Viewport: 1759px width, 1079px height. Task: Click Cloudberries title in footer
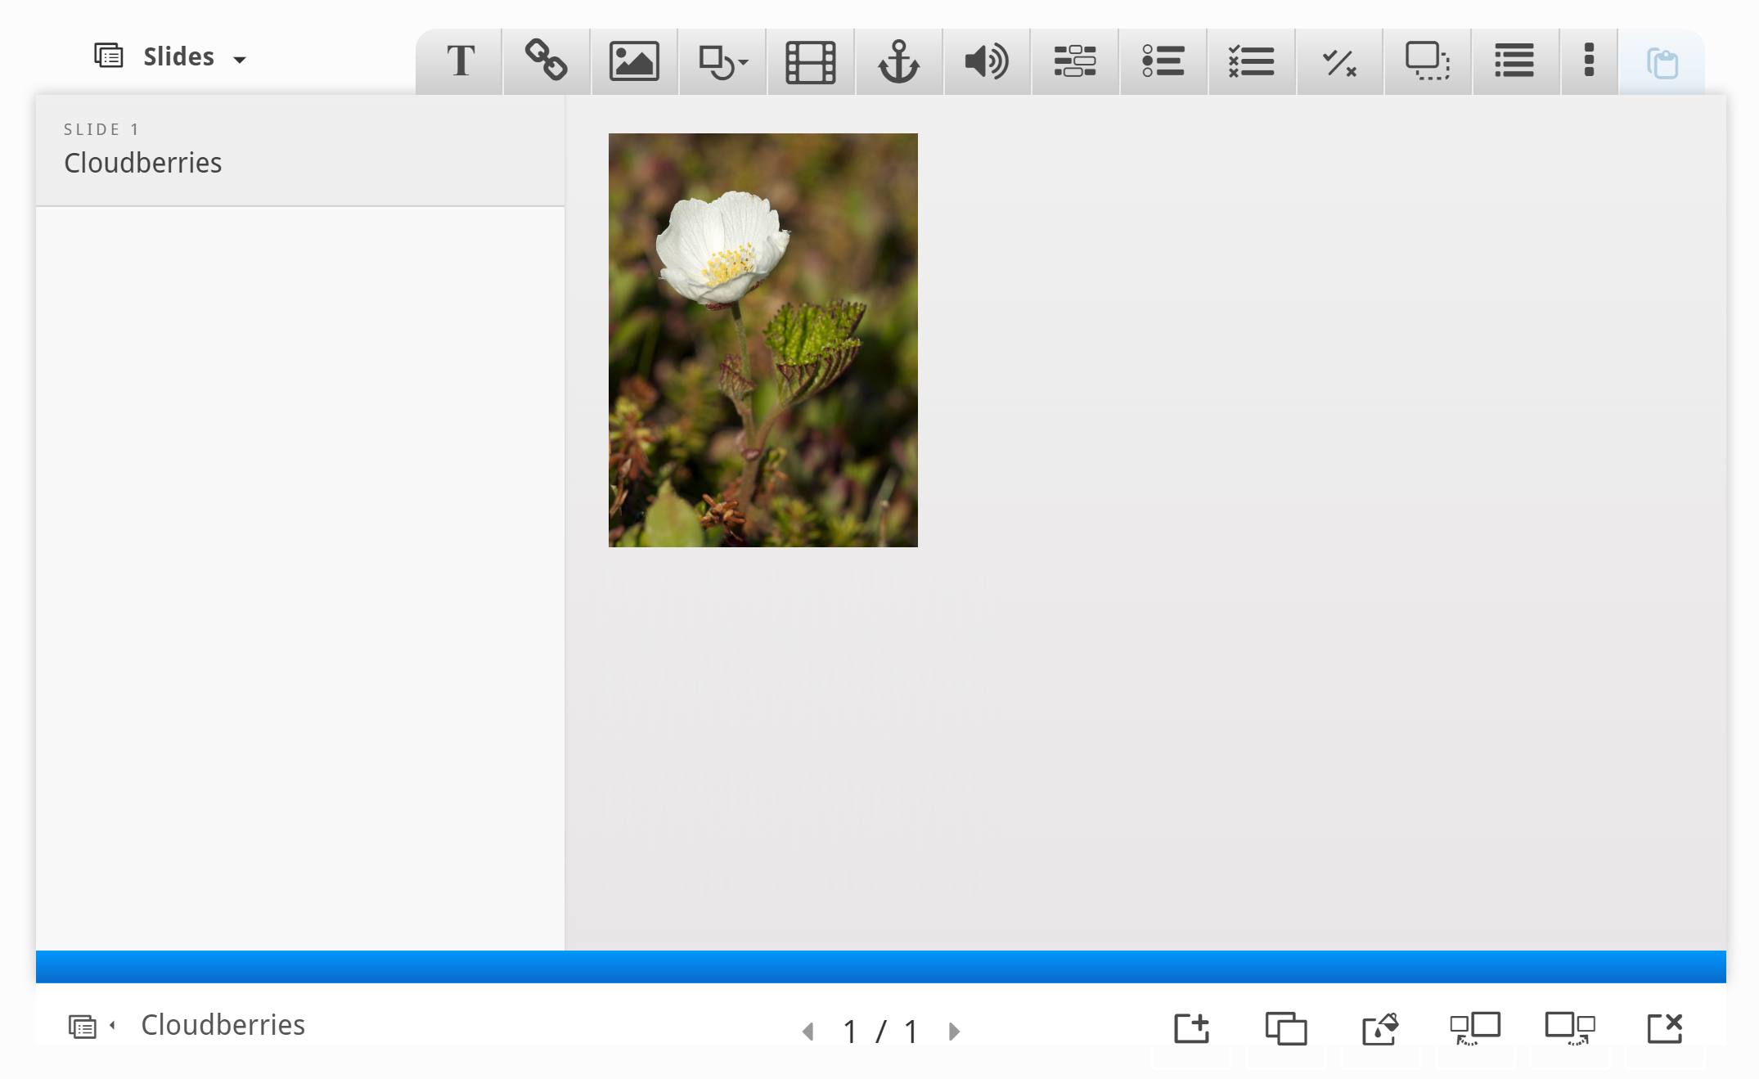tap(223, 1025)
